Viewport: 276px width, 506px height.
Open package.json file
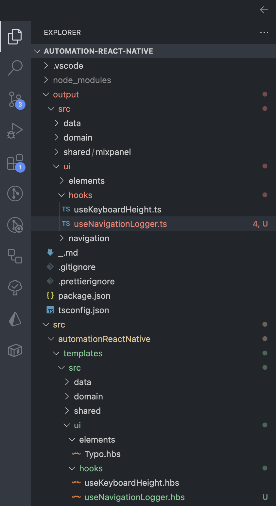tap(84, 296)
